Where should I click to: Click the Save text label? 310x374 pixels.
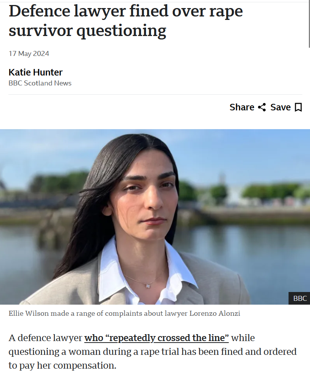pos(280,107)
